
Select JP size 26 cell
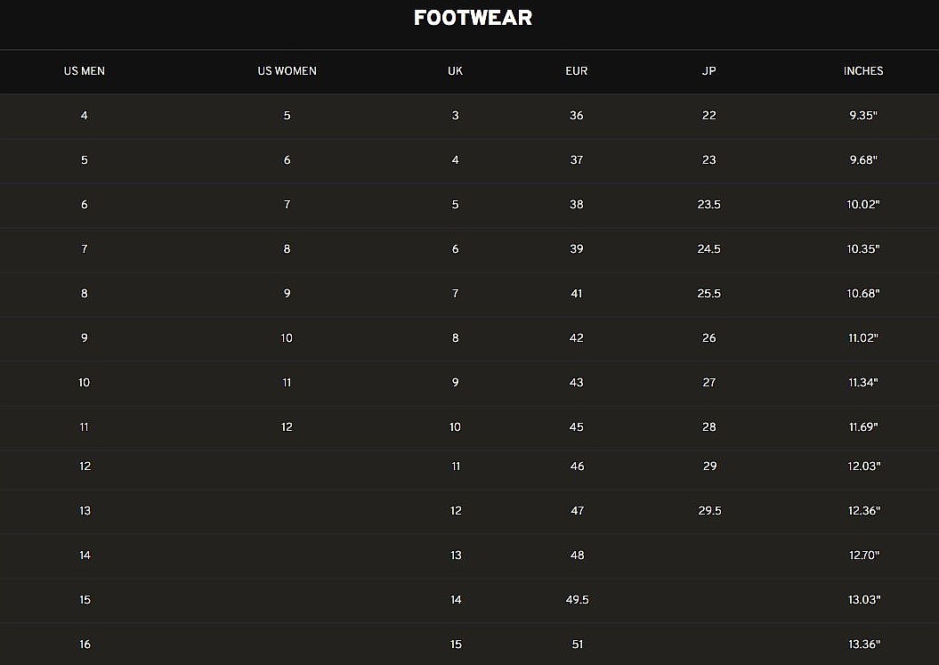point(708,338)
